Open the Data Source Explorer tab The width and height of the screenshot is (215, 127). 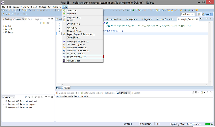(92, 93)
